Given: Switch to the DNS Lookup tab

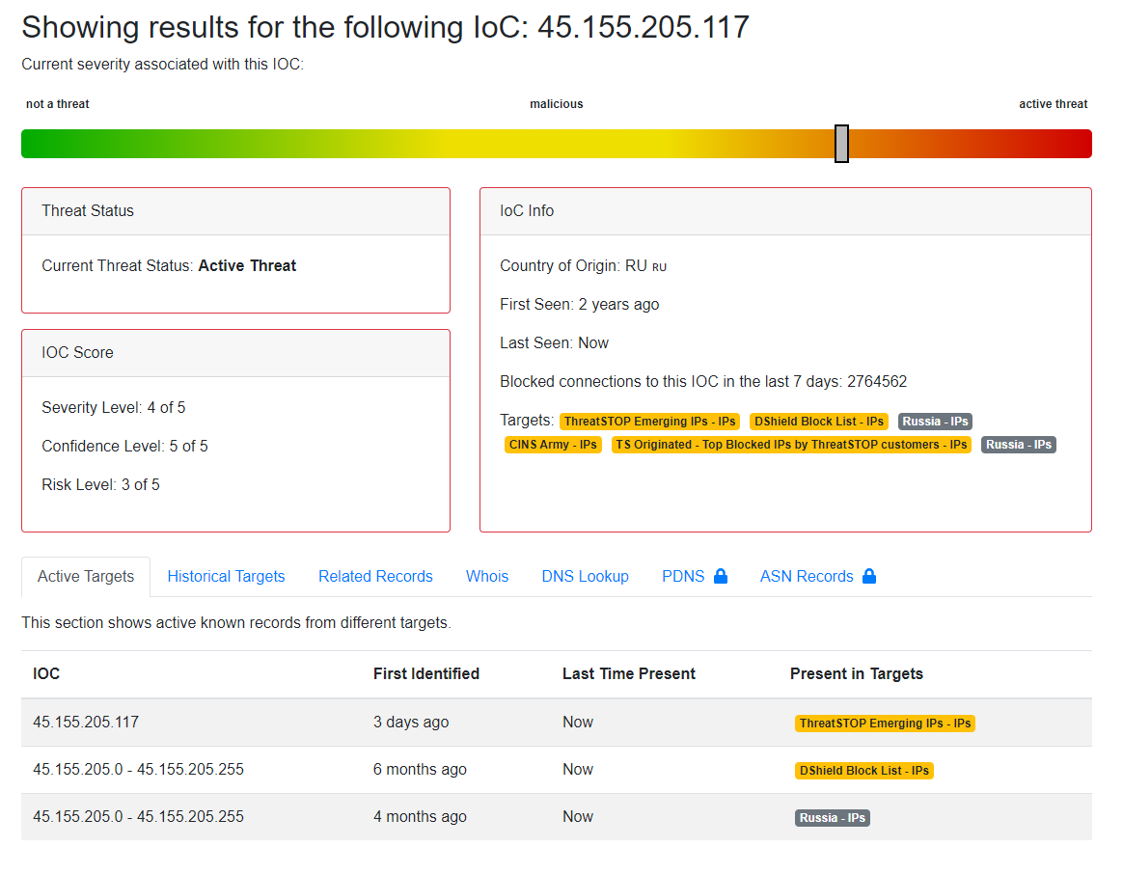Looking at the screenshot, I should pyautogui.click(x=585, y=575).
